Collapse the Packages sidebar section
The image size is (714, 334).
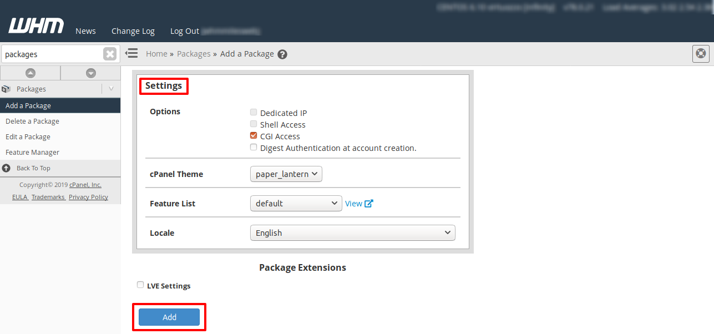tap(111, 89)
